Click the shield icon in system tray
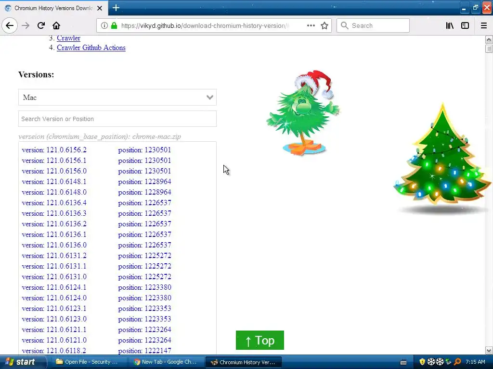 pyautogui.click(x=422, y=362)
